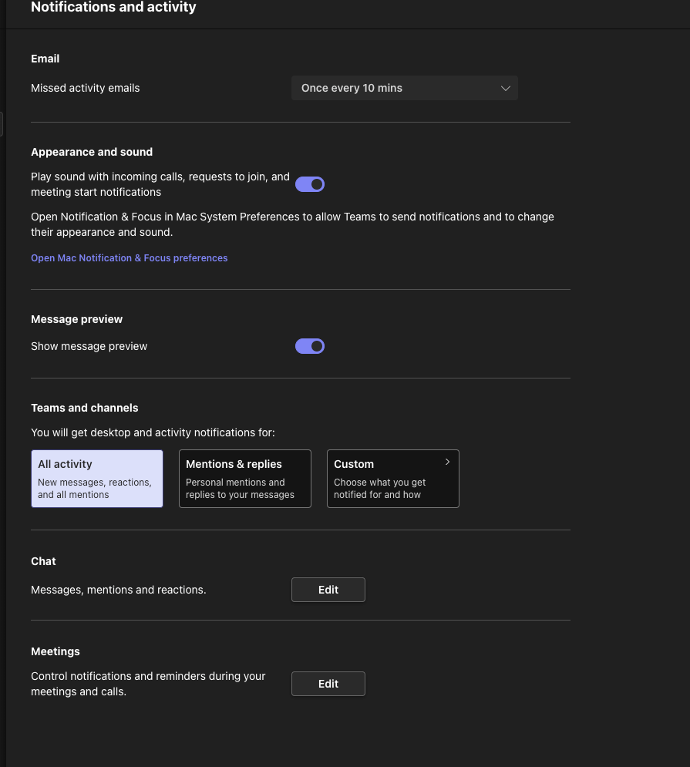Click the 'Meetings' section heading
This screenshot has height=767, width=690.
[x=56, y=651]
